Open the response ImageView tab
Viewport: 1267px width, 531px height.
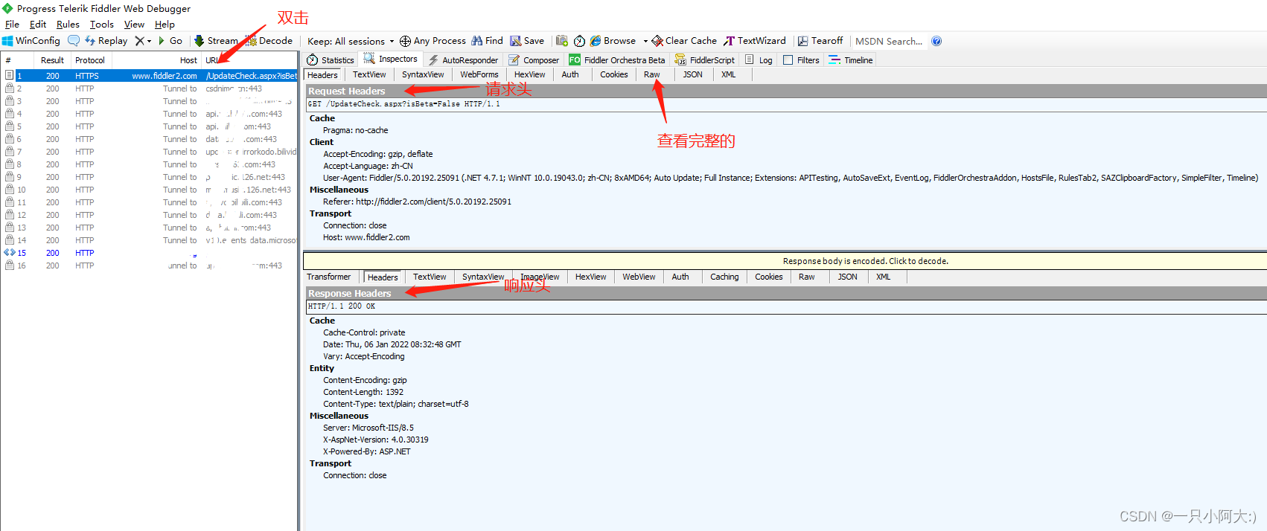point(540,277)
